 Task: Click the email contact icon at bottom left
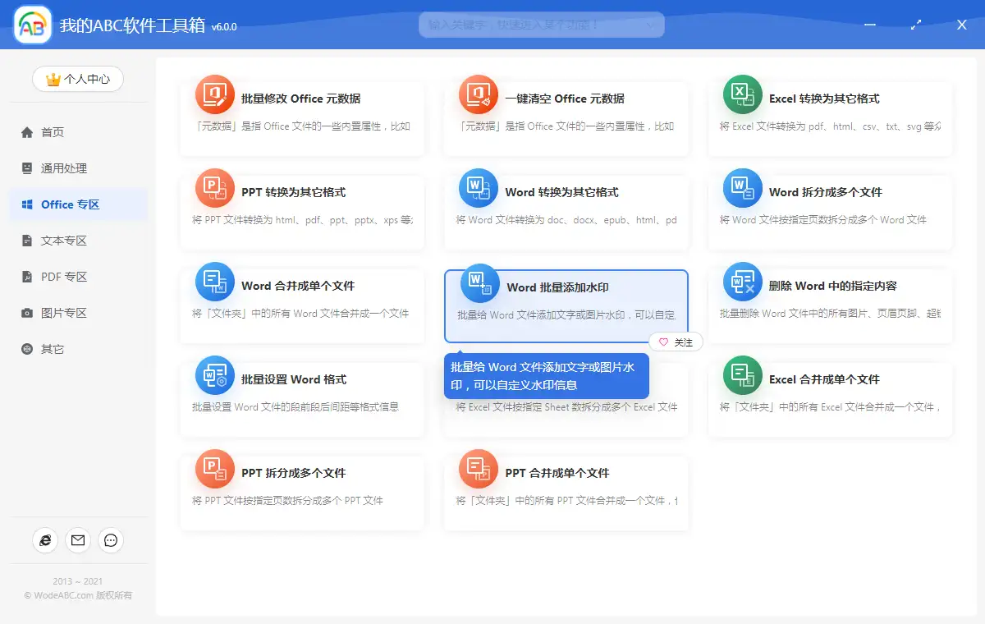click(78, 540)
